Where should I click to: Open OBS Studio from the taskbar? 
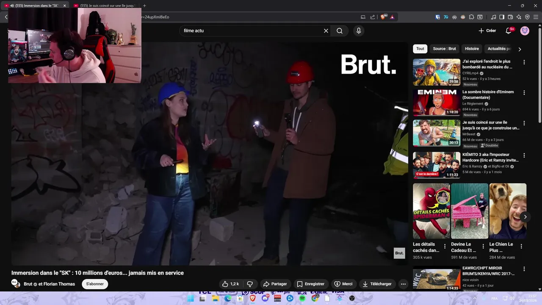pos(352,298)
